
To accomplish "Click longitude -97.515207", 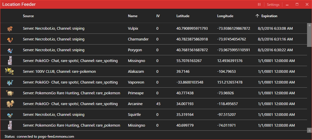I will pos(227,114).
